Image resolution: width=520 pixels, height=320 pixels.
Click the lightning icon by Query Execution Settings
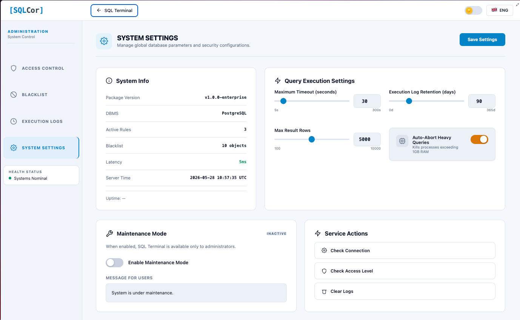pos(278,81)
